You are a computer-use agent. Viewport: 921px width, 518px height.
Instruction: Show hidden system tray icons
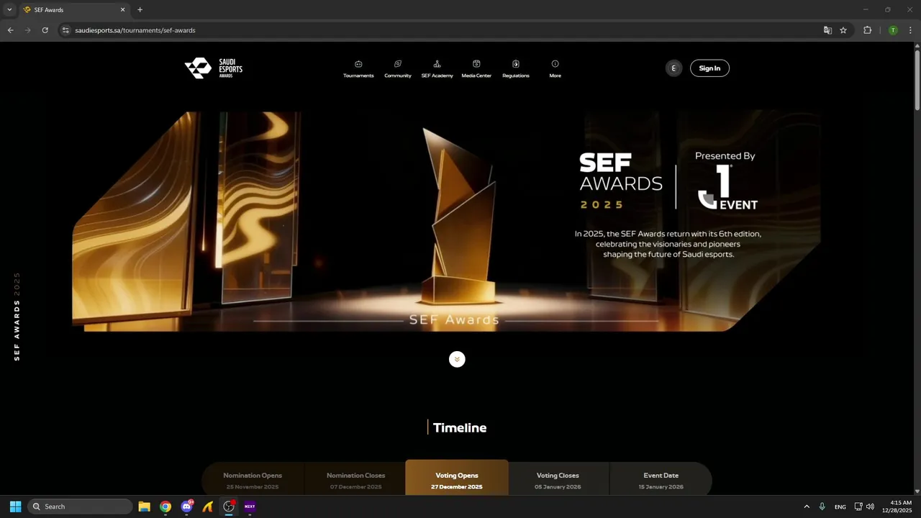807,506
